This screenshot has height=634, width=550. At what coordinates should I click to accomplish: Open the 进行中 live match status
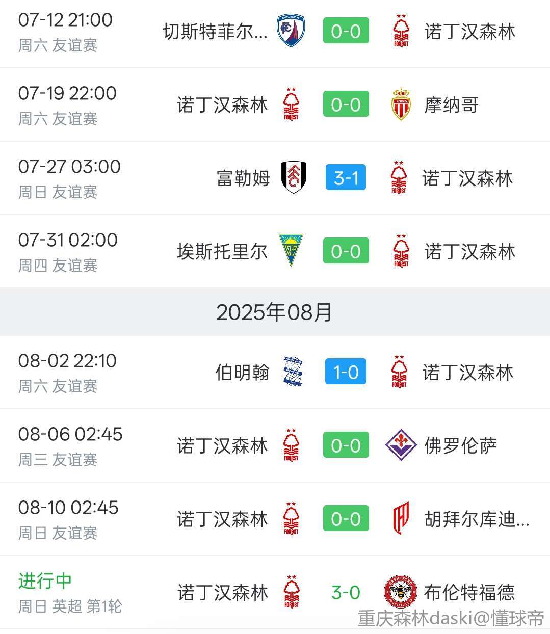(45, 580)
